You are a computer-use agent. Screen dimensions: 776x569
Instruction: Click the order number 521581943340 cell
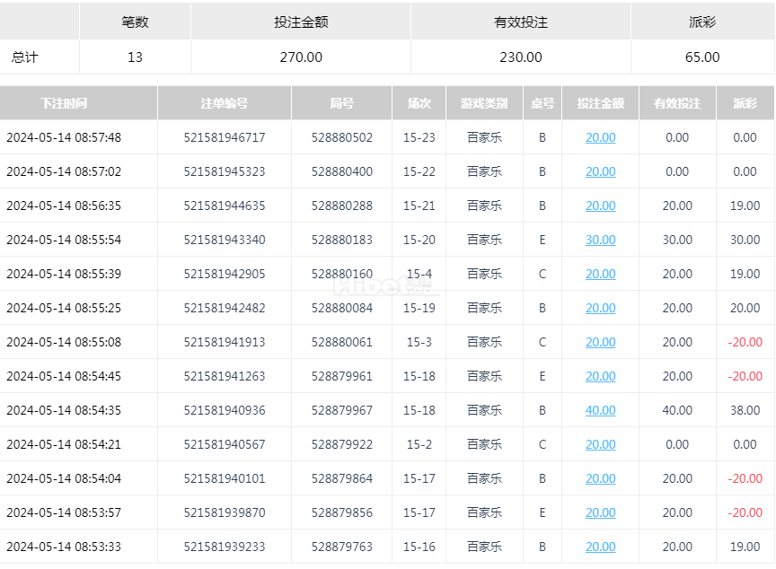pos(225,240)
